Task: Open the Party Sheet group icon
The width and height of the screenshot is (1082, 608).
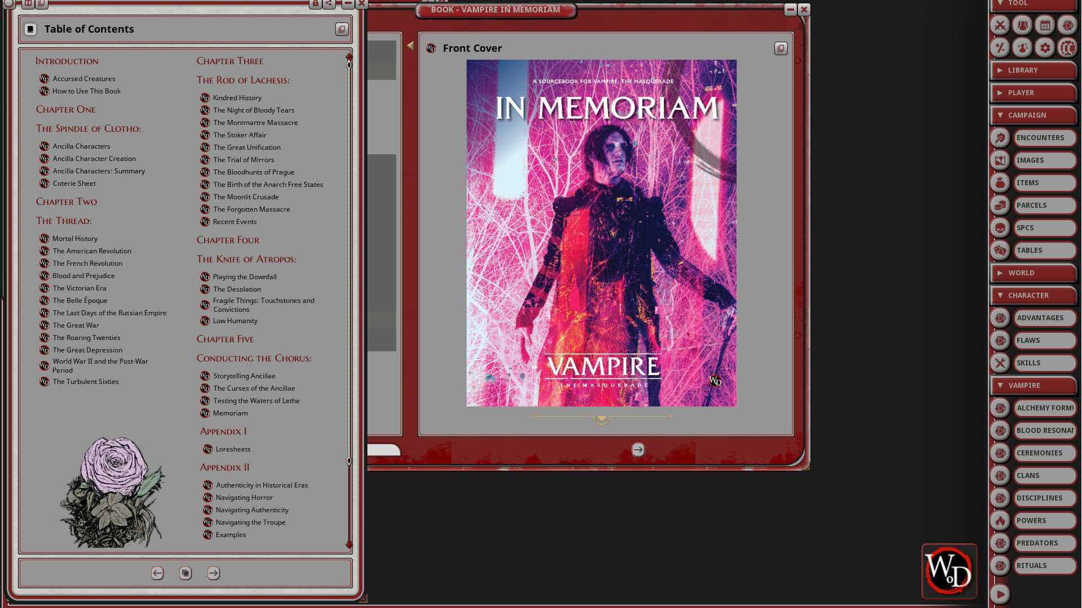Action: point(1022,25)
